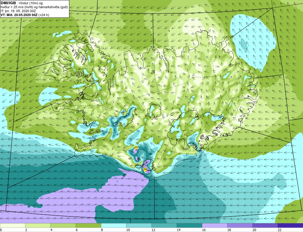Click the scale number "12"

(x=153, y=230)
